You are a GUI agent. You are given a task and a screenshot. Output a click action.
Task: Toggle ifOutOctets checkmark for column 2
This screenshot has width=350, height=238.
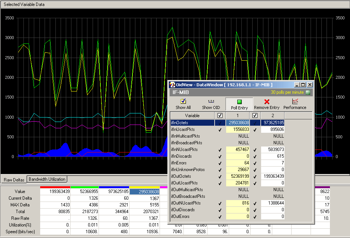(x=255, y=176)
